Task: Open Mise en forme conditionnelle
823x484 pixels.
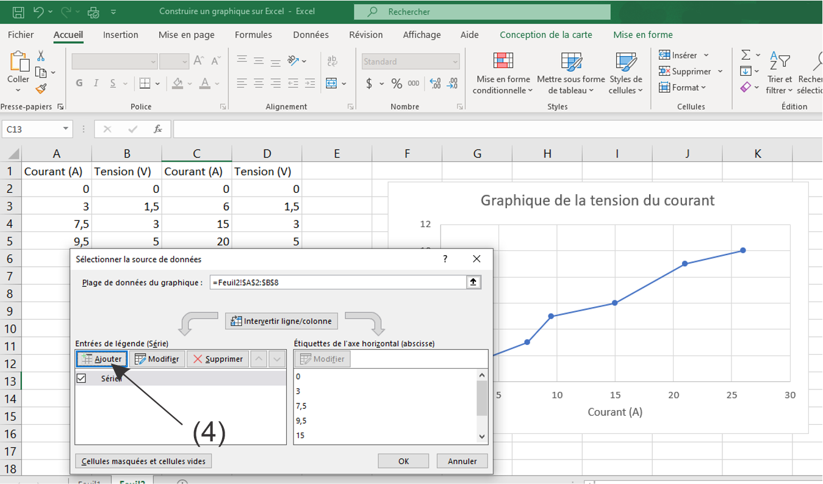Action: tap(503, 74)
